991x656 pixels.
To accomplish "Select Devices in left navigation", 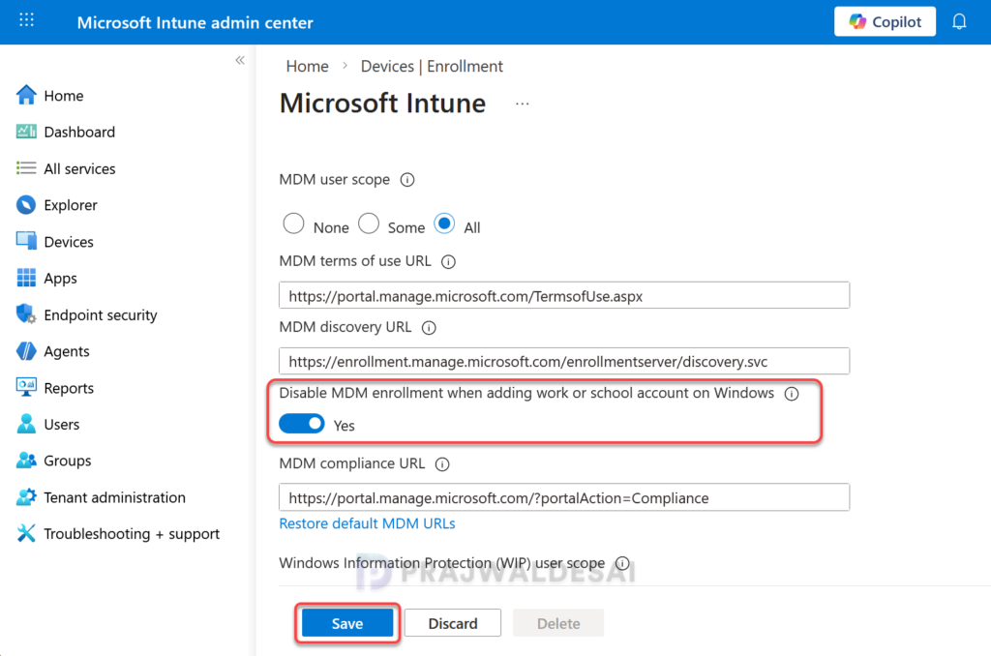I will tap(69, 242).
